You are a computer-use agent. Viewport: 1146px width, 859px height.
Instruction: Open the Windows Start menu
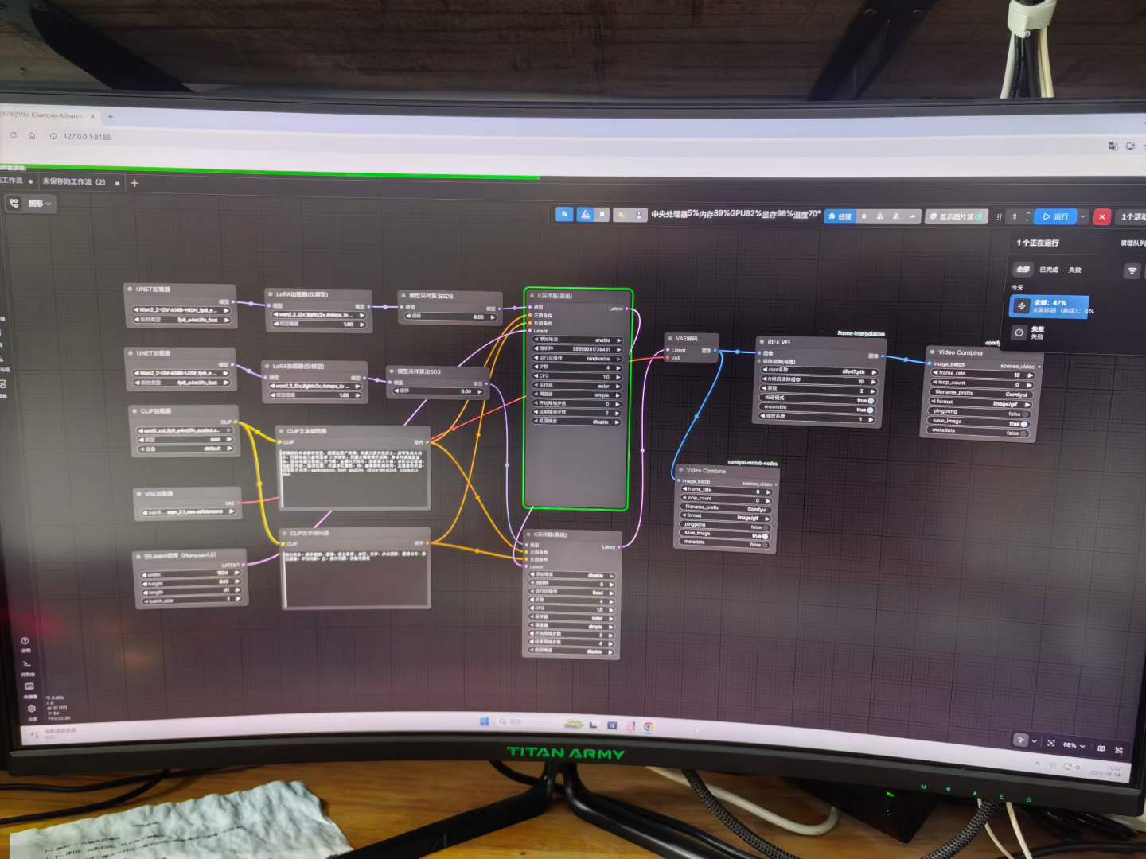(484, 721)
